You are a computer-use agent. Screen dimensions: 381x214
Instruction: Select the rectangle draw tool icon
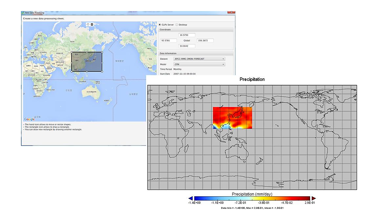pyautogui.click(x=92, y=24)
